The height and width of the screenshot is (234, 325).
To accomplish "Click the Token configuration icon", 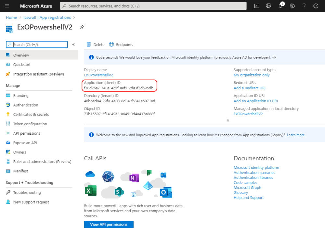I will tap(8, 124).
